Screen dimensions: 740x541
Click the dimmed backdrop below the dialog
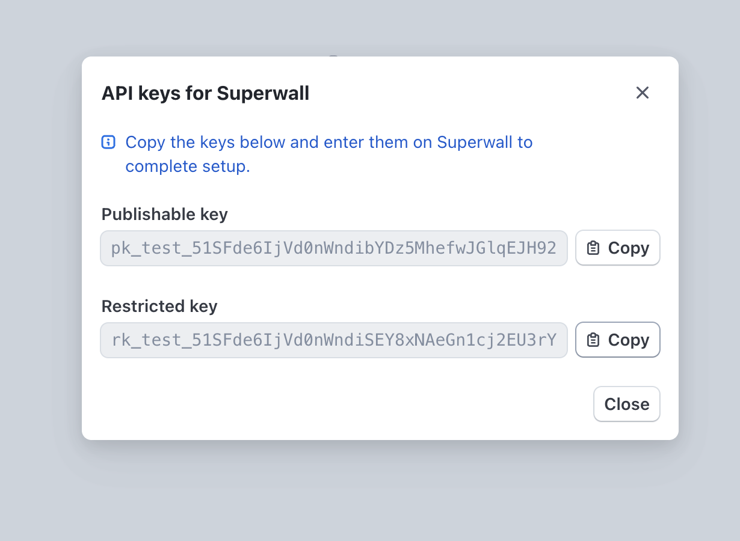tap(370, 493)
